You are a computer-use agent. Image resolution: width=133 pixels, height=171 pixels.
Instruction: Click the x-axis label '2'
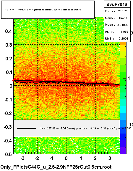pyautogui.click(x=95, y=158)
